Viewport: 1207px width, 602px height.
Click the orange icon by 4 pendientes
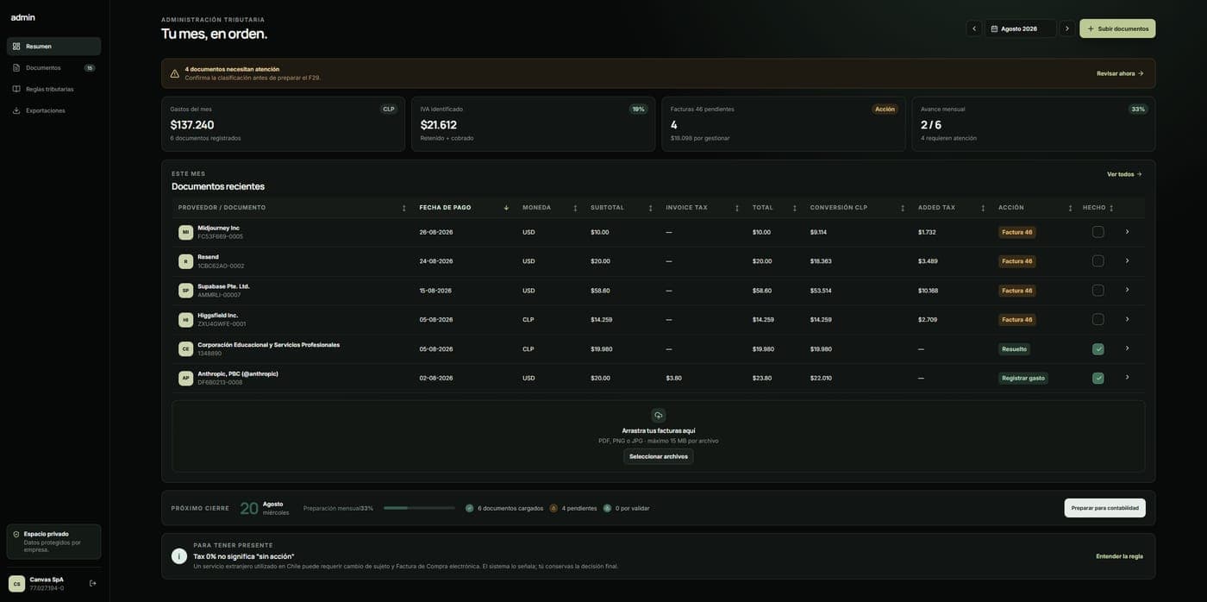point(553,508)
